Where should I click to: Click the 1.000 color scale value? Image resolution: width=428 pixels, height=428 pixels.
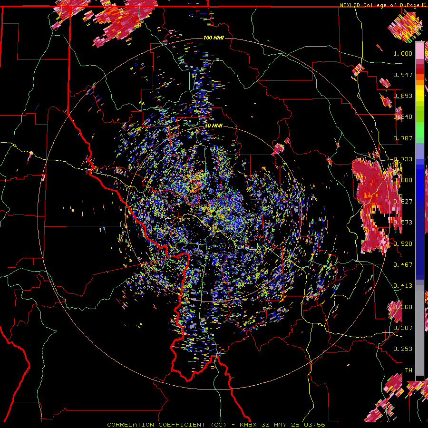(x=403, y=53)
